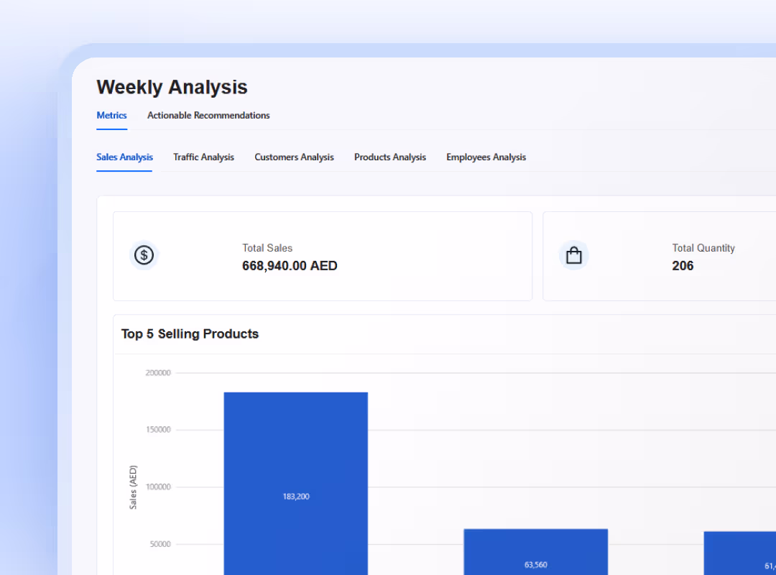Screen dimensions: 776x575
Task: Click the dollar sign Total Sales icon
Action: point(144,255)
